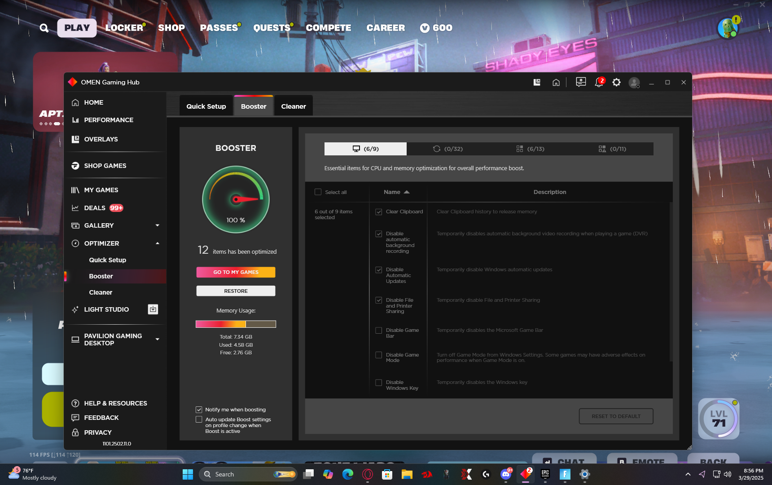Uncheck Clear Clipboard checkbox
Screen dimensions: 772x485
click(379, 212)
